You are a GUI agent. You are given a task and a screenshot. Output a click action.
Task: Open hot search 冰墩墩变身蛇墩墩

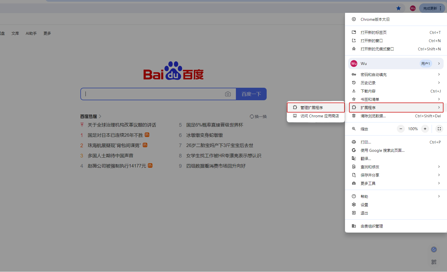[x=205, y=135]
